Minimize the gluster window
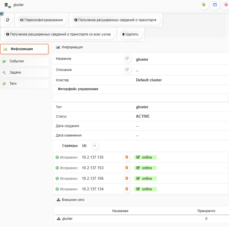 pos(204,5)
